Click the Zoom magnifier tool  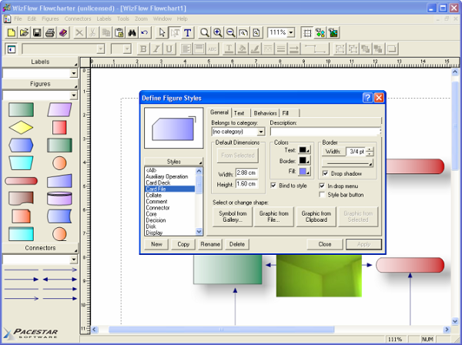coord(205,32)
